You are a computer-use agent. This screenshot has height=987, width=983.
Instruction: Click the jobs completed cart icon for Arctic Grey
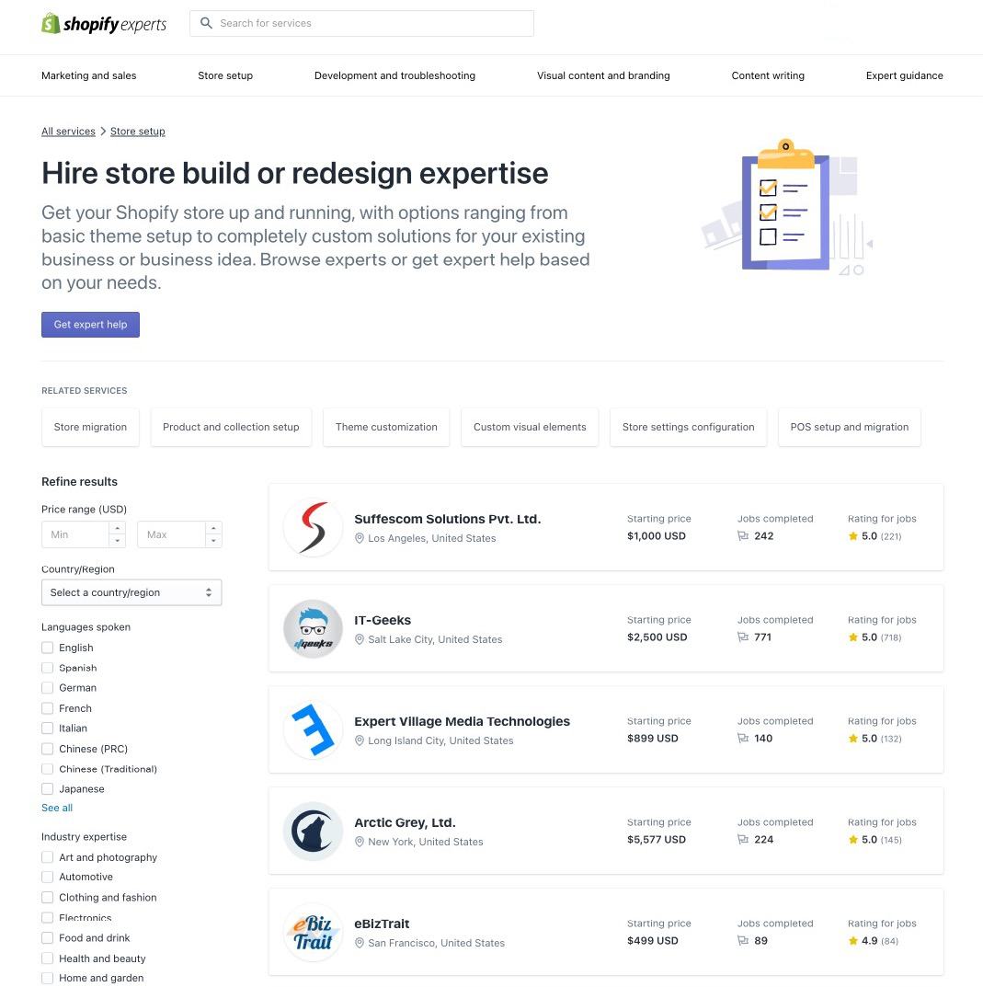(x=742, y=839)
